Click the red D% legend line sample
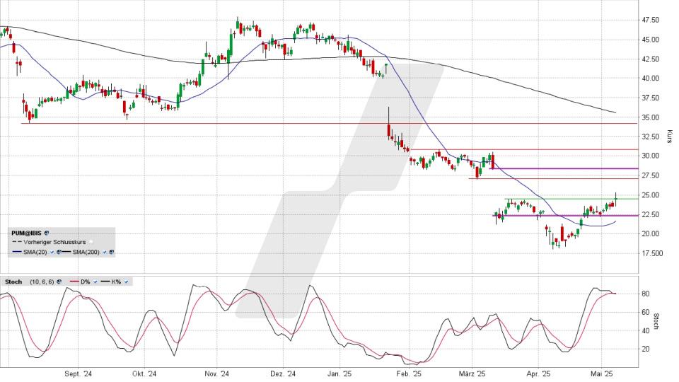Screen dimensions: 679x382 pos(74,281)
